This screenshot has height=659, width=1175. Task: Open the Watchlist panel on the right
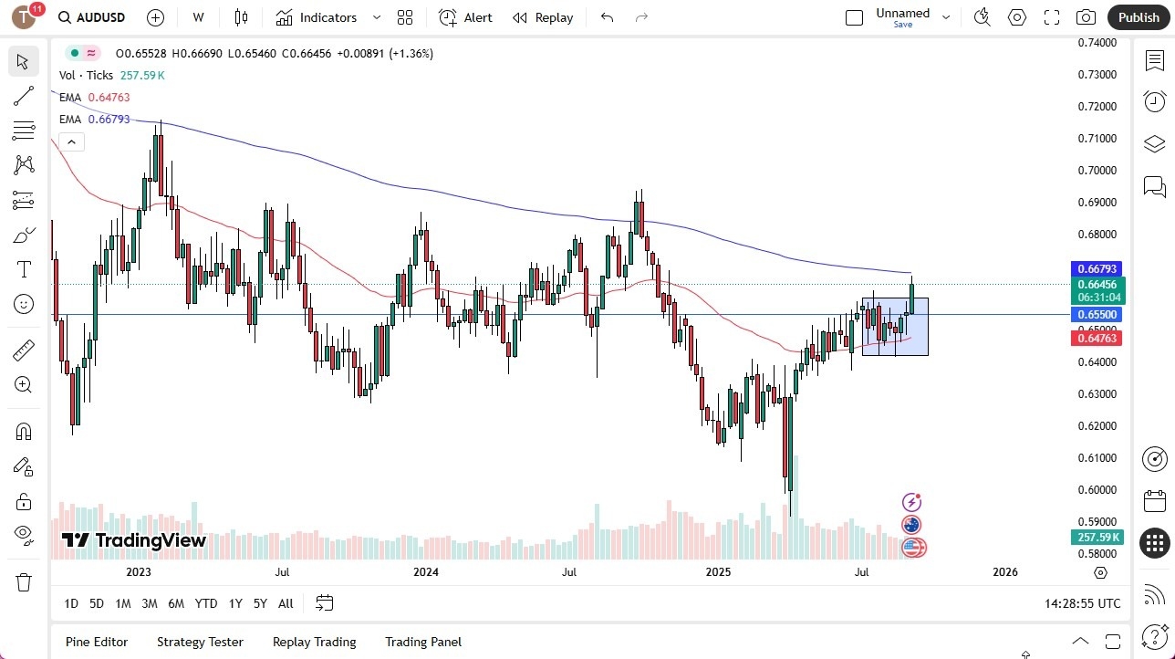click(1154, 60)
